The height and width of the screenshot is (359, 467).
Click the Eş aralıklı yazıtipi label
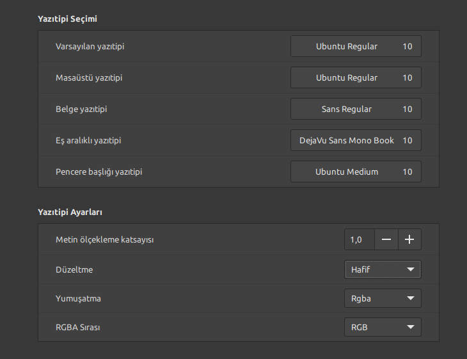click(x=89, y=141)
